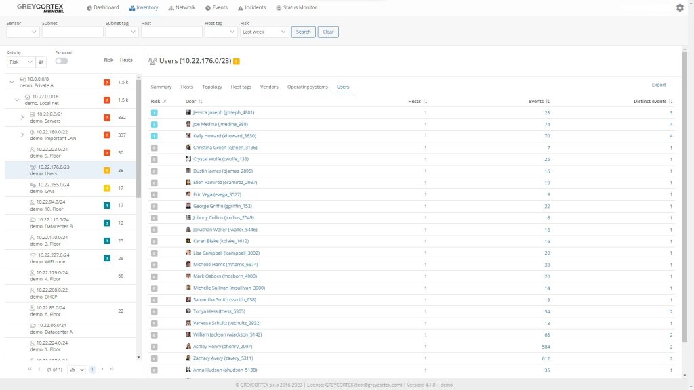Switch to the Topology tab
Image resolution: width=694 pixels, height=390 pixels.
click(211, 87)
